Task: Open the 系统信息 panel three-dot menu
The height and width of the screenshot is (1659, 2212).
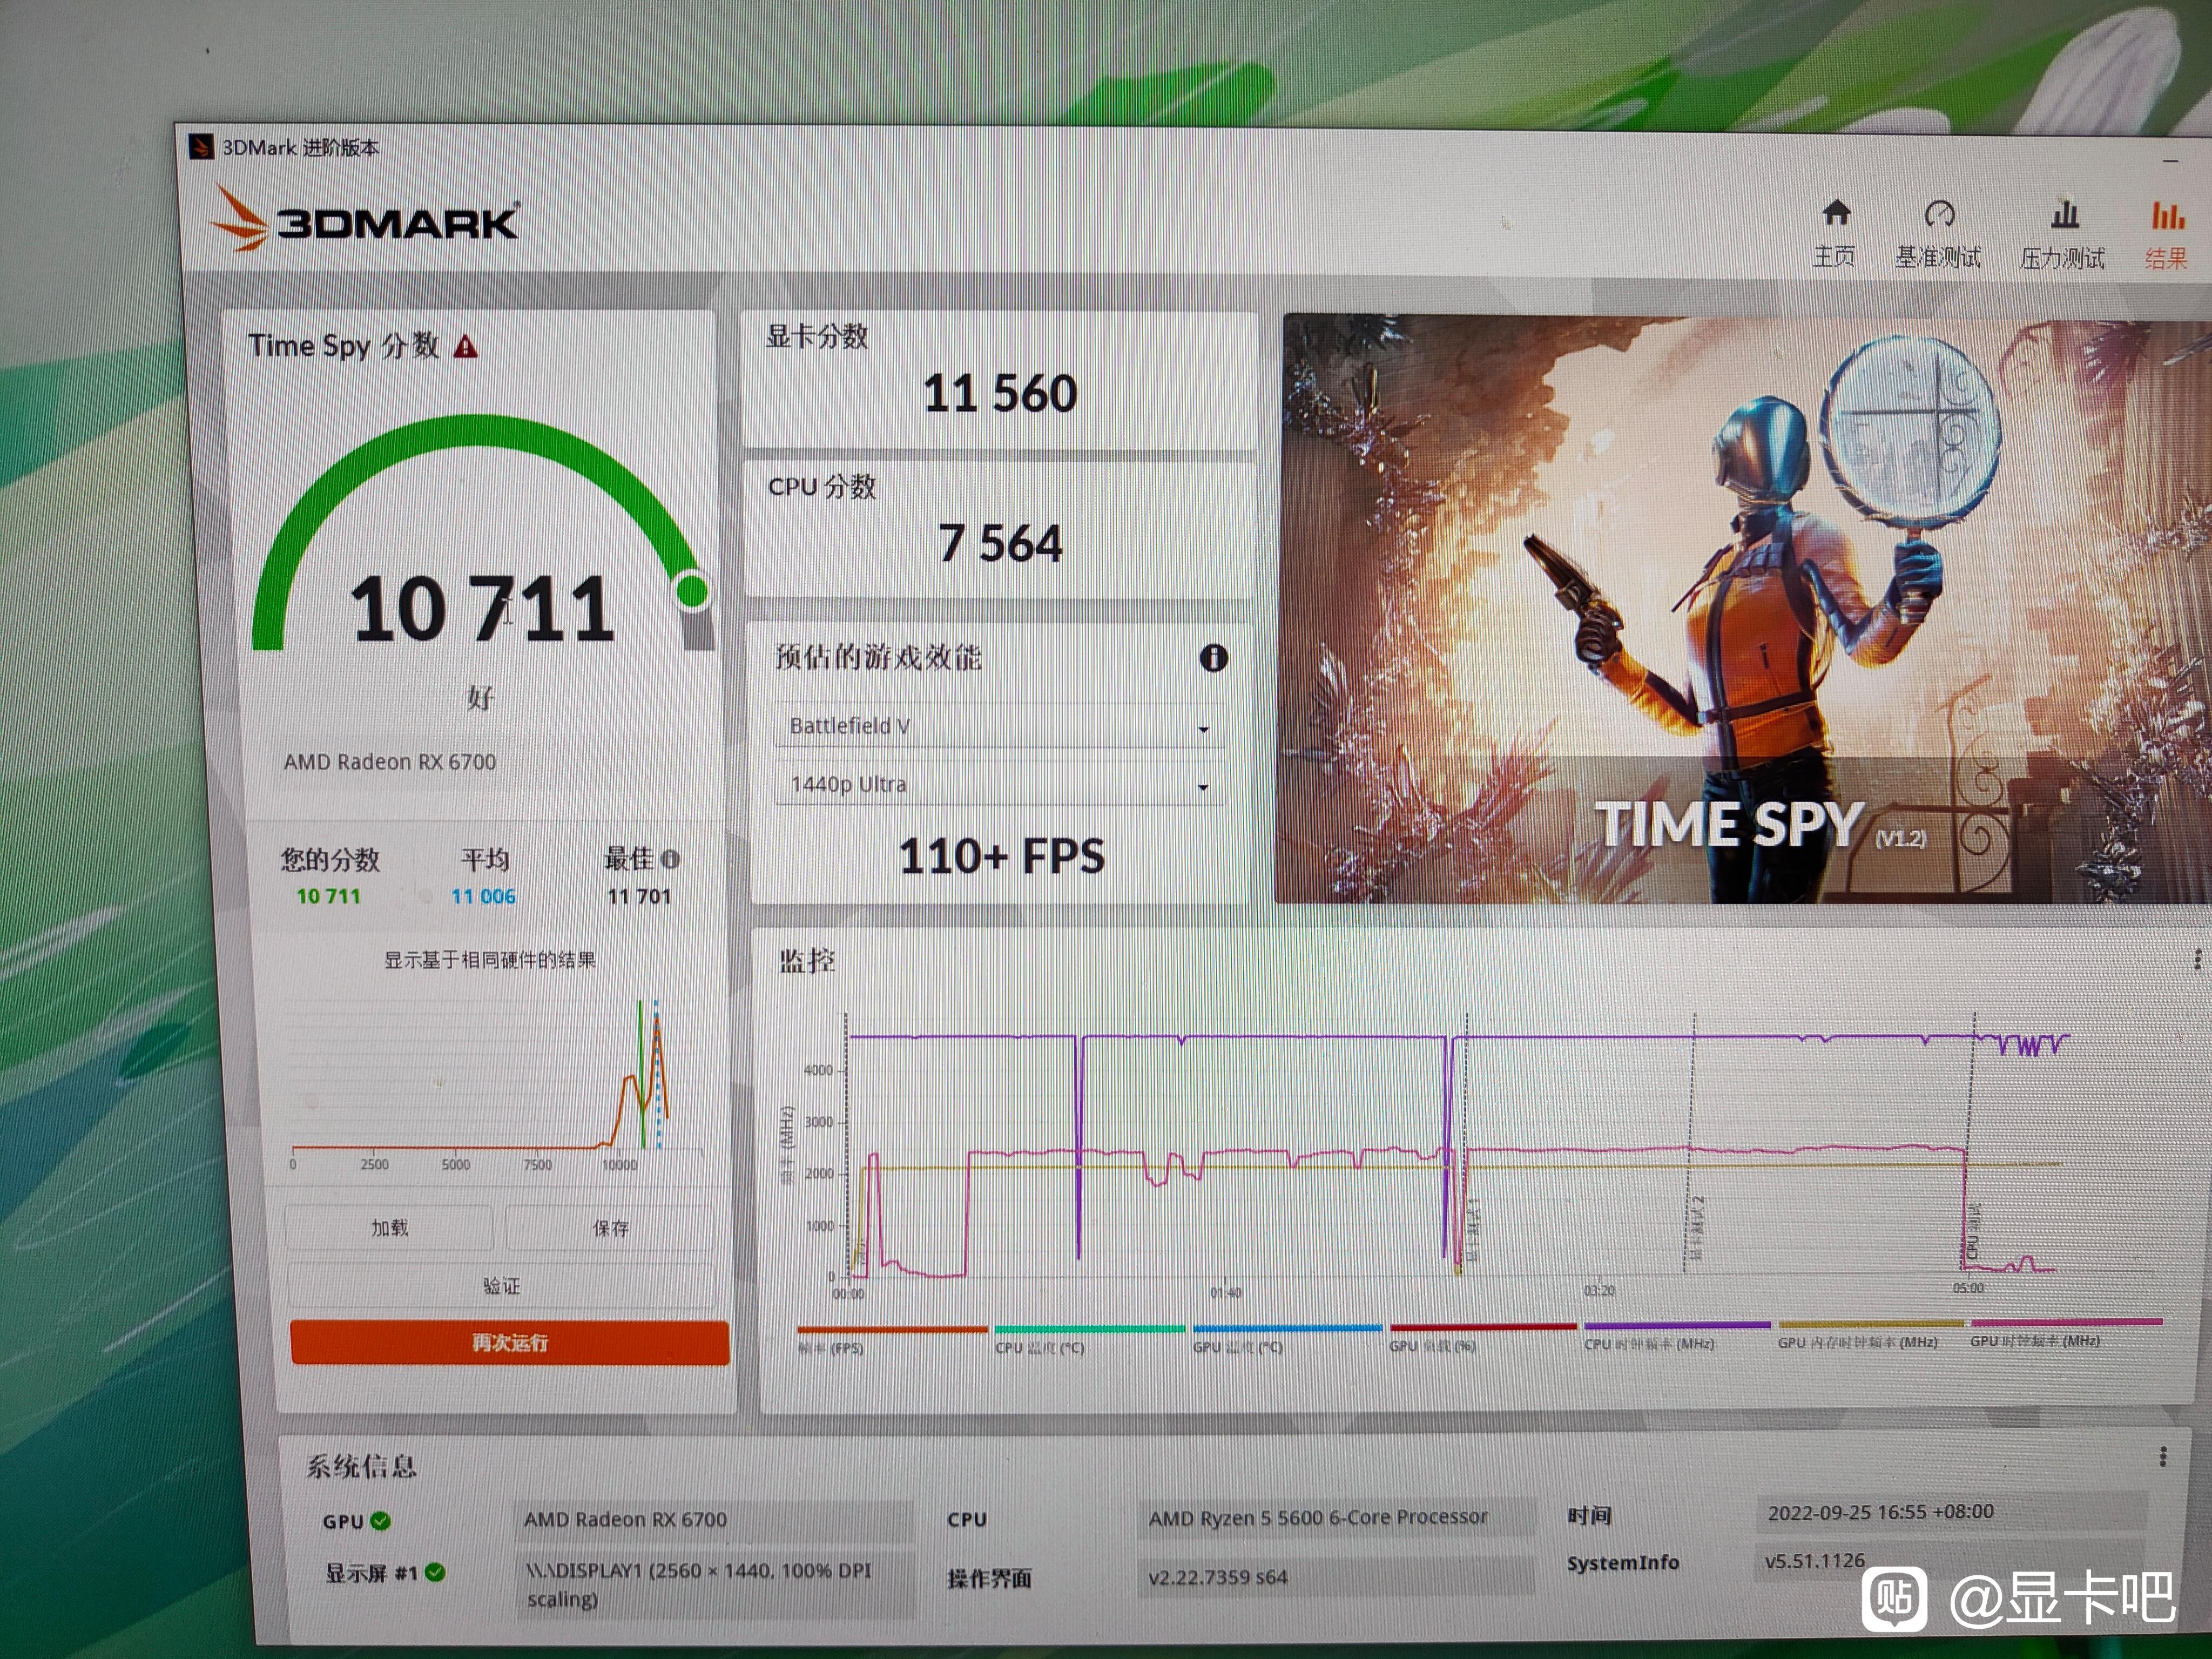Action: pyautogui.click(x=2162, y=1457)
